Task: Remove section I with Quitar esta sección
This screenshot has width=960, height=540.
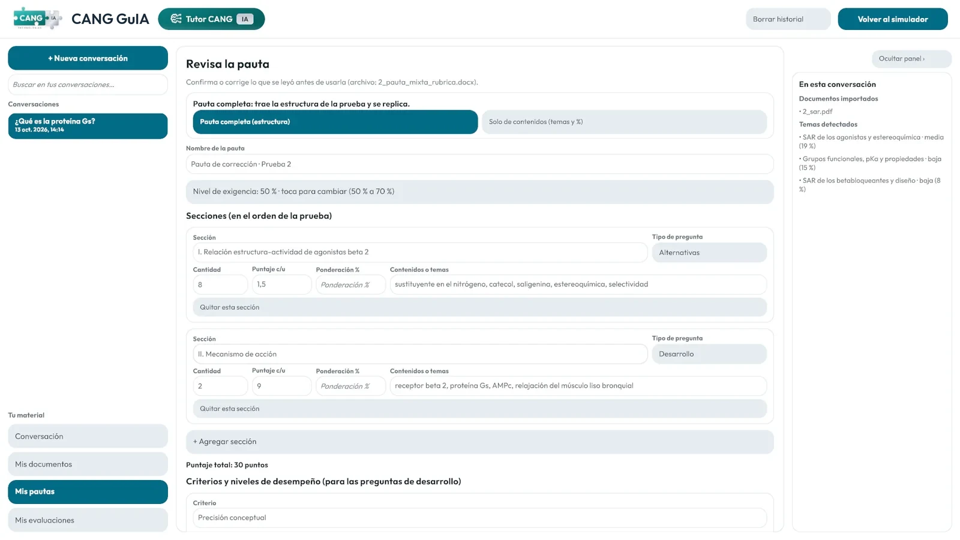Action: click(480, 307)
